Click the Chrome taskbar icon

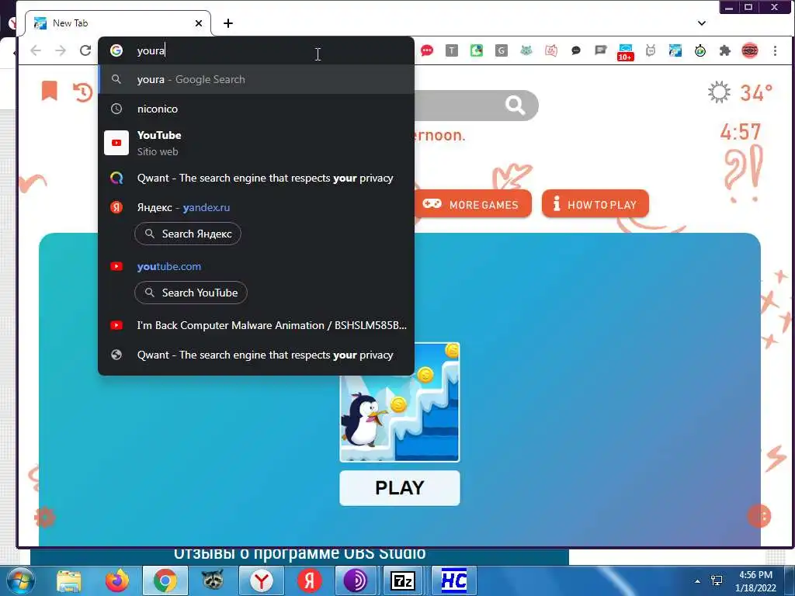click(165, 581)
